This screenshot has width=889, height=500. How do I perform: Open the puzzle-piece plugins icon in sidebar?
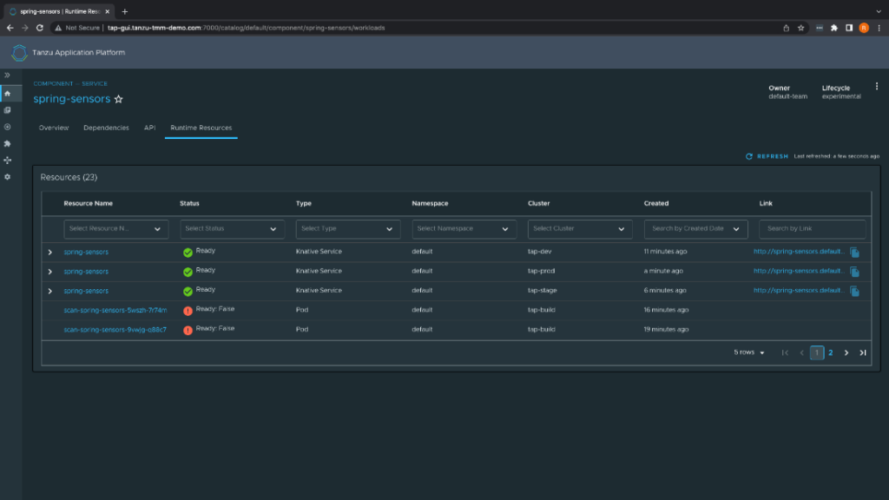point(8,143)
